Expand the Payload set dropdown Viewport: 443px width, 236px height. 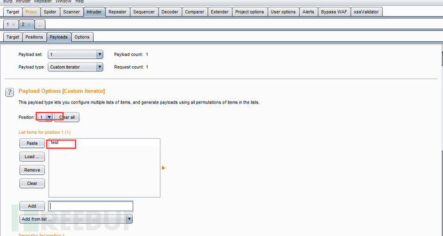click(75, 54)
